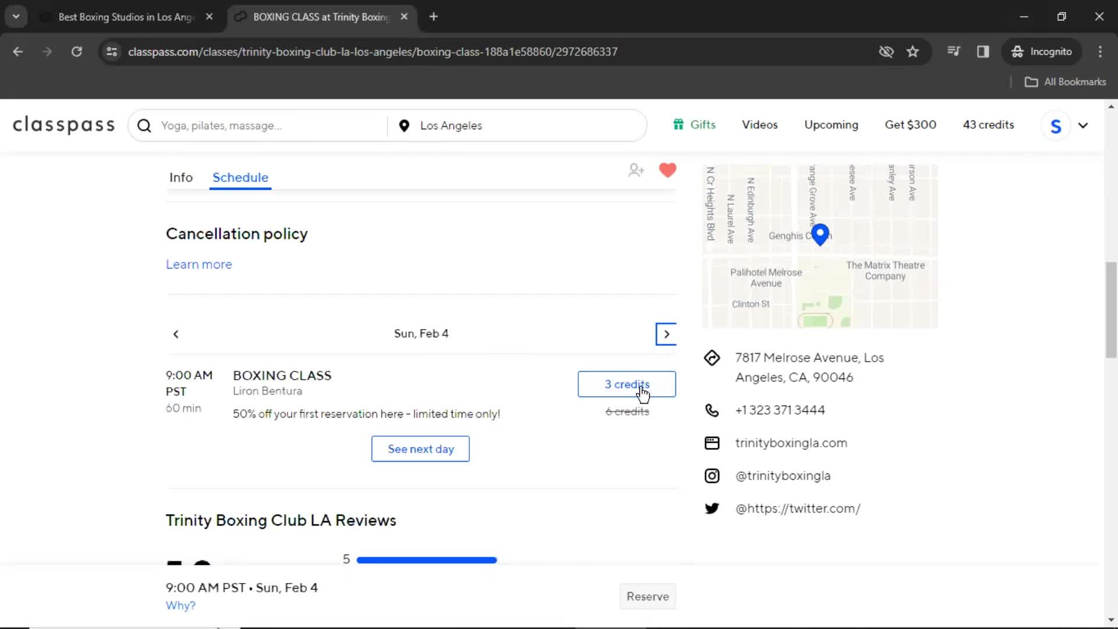The image size is (1118, 629).
Task: Click the page vertical scrollbar thumb
Action: coord(1110,310)
